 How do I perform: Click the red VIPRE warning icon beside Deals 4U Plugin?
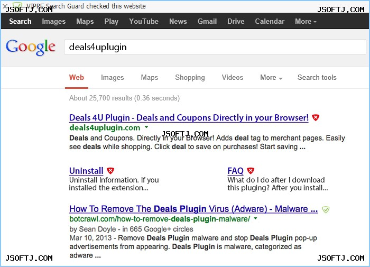pyautogui.click(x=316, y=117)
